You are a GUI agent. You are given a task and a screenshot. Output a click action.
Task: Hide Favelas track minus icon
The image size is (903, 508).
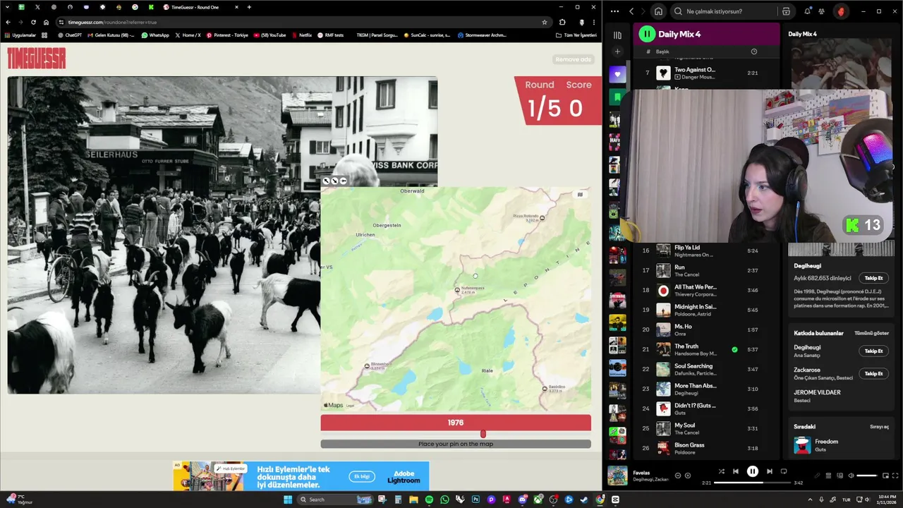678,476
